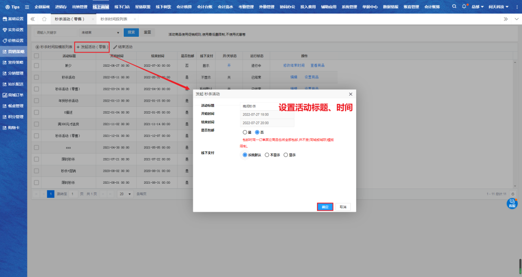Click the 开始时间 date field
Image resolution: width=522 pixels, height=277 pixels.
pyautogui.click(x=267, y=115)
